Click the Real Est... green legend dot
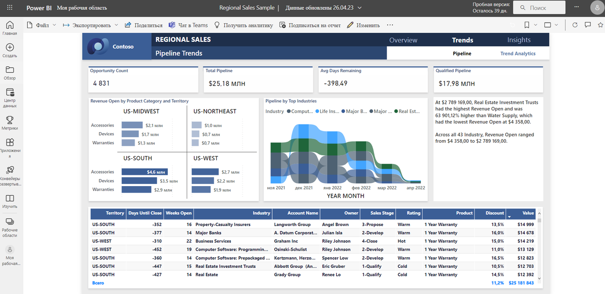Viewport: 605px width, 294px height. click(396, 111)
